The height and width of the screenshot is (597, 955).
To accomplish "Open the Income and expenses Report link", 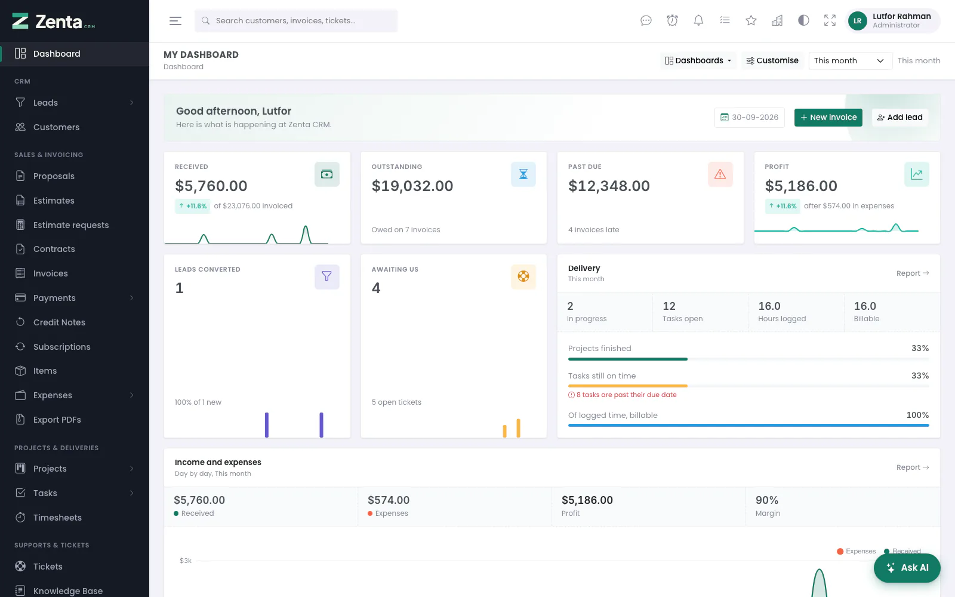I will (913, 467).
